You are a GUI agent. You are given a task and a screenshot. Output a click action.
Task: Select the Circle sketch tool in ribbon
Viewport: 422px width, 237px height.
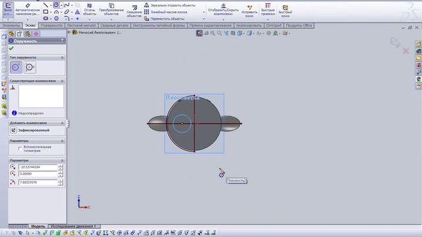click(56, 5)
